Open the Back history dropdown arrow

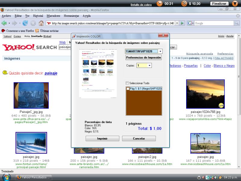coord(9,23)
